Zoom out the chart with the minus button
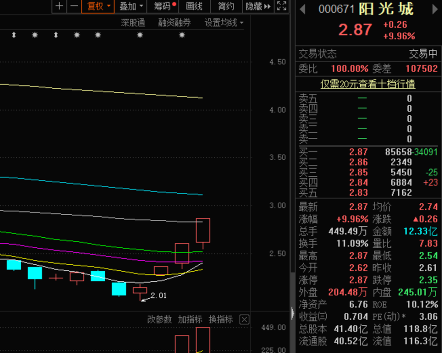The image size is (442, 353). (74, 6)
